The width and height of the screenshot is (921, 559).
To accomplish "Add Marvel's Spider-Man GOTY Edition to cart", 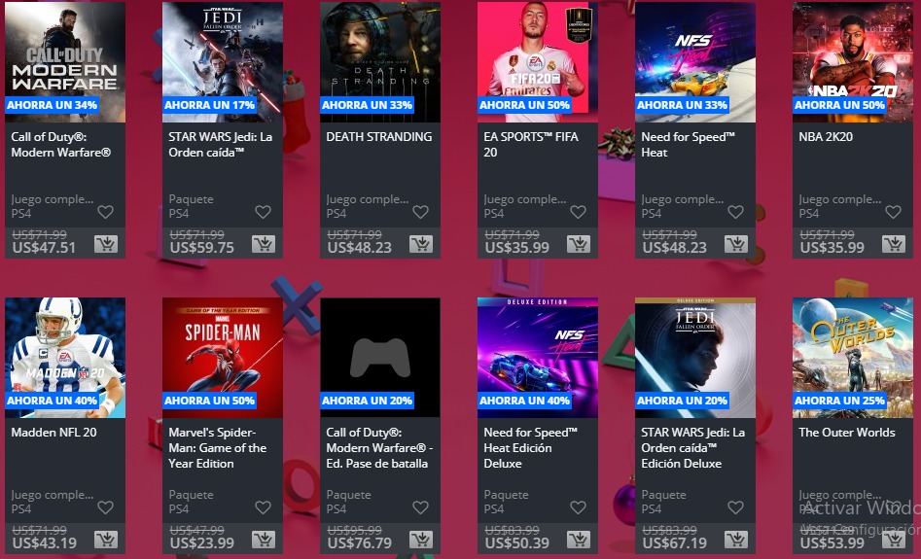I will [x=264, y=539].
